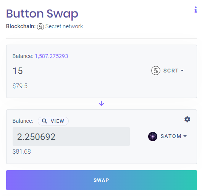The image size is (202, 196).
Task: Open the info icon in the top corner
Action: [196, 10]
